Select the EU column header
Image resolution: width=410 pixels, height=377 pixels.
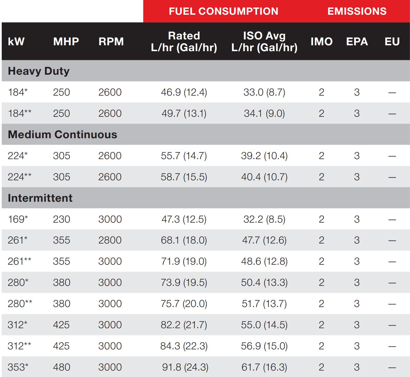pos(392,41)
